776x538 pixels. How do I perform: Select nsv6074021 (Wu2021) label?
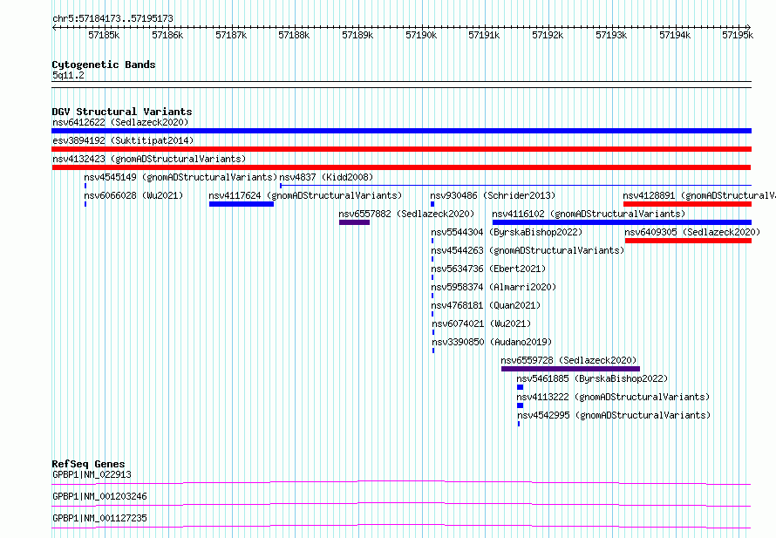click(x=481, y=323)
